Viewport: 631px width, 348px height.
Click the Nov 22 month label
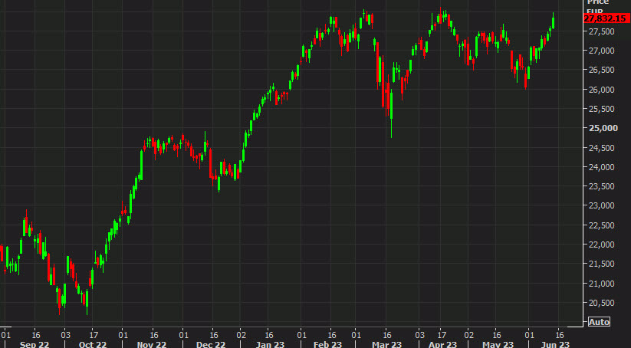pyautogui.click(x=152, y=344)
